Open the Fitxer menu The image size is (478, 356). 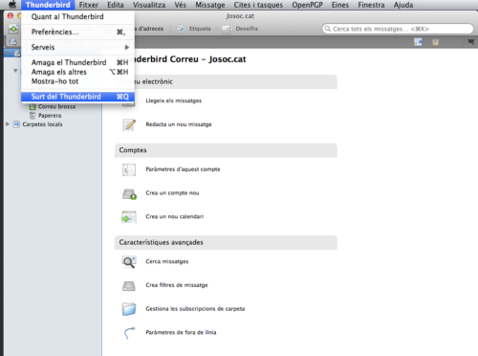pyautogui.click(x=89, y=5)
